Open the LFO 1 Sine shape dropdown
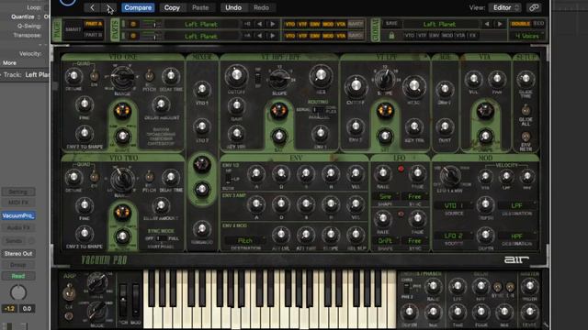This screenshot has width=588, height=330. click(x=385, y=196)
